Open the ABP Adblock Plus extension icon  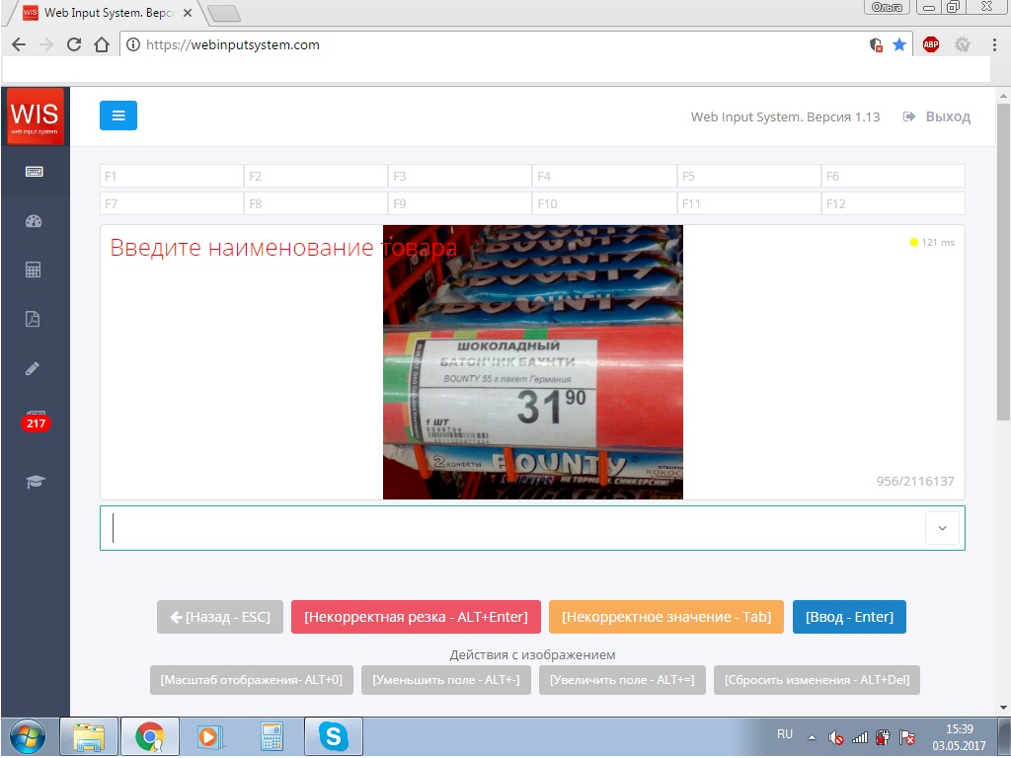point(930,44)
